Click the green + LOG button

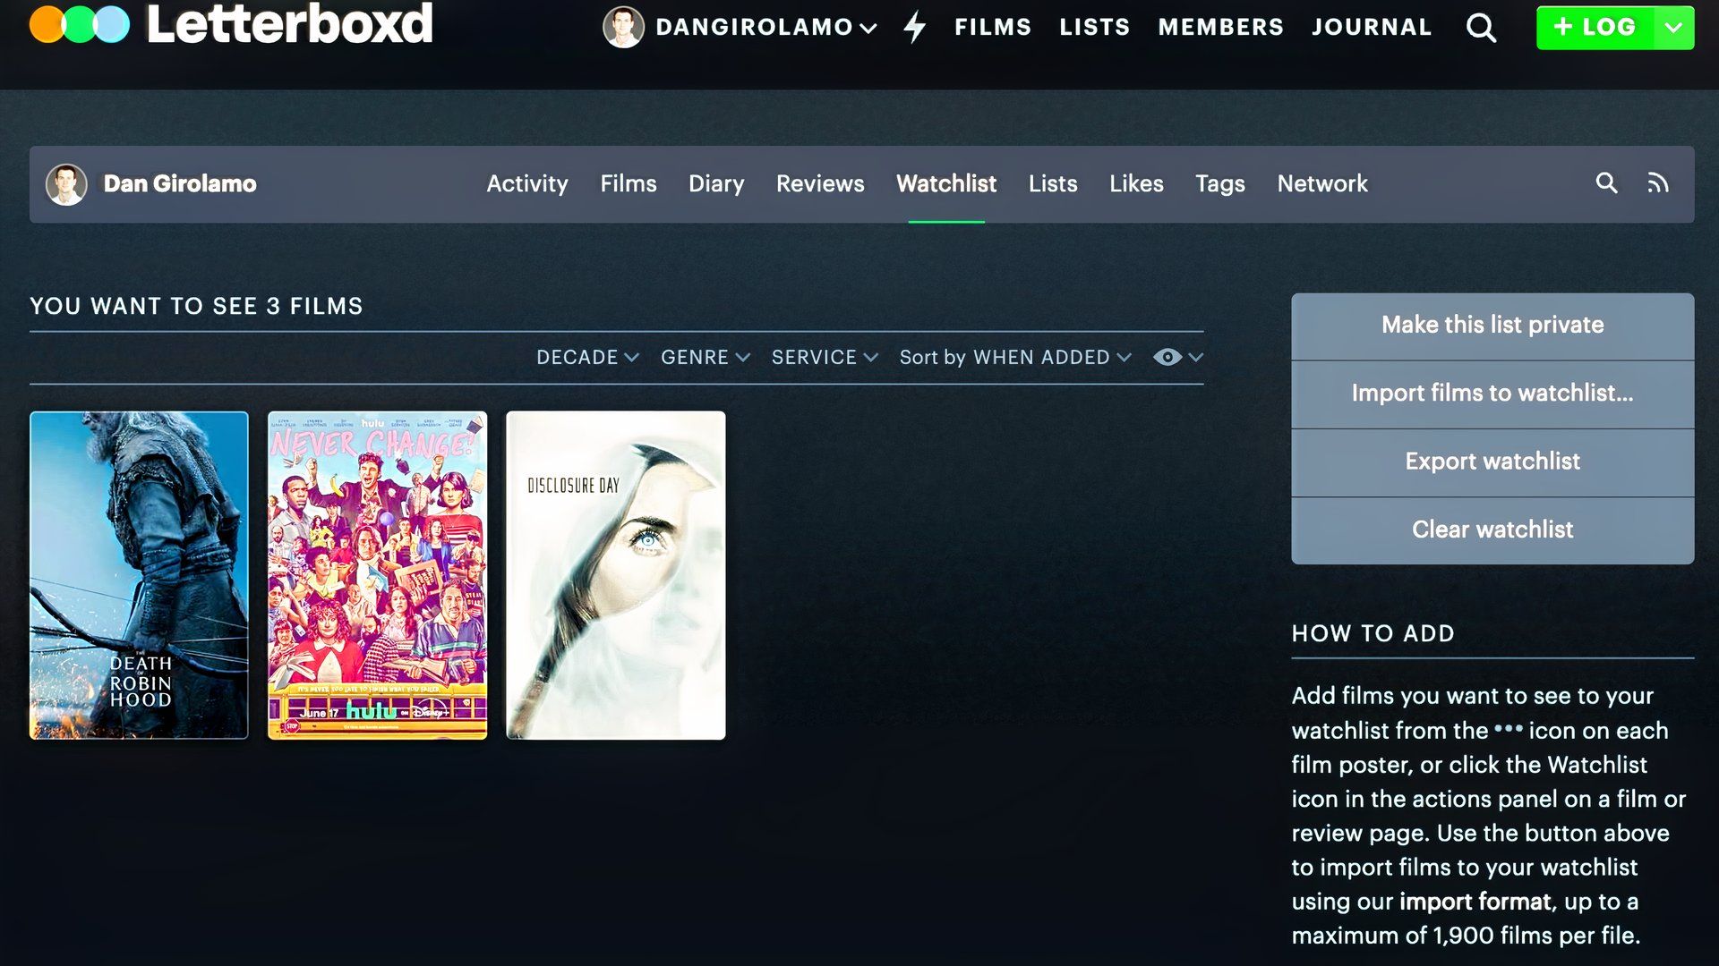(1595, 27)
